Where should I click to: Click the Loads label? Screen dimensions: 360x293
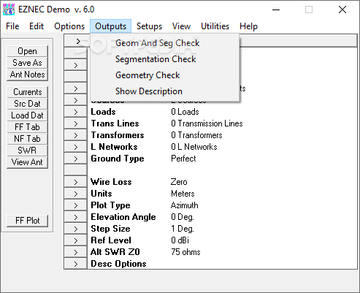(103, 112)
